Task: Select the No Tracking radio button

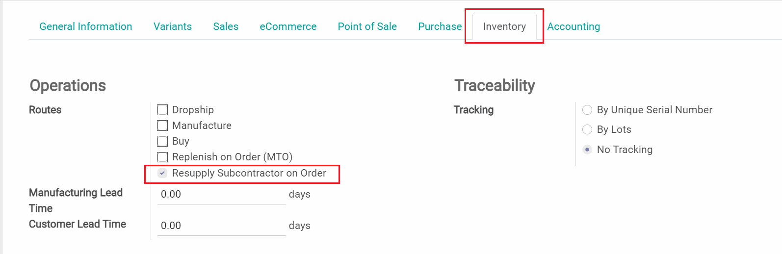Action: point(587,150)
